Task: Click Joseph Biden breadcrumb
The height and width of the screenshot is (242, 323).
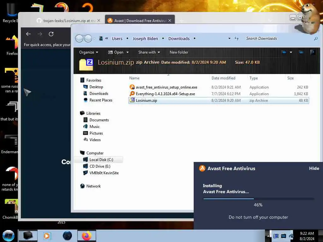Action: (145, 38)
